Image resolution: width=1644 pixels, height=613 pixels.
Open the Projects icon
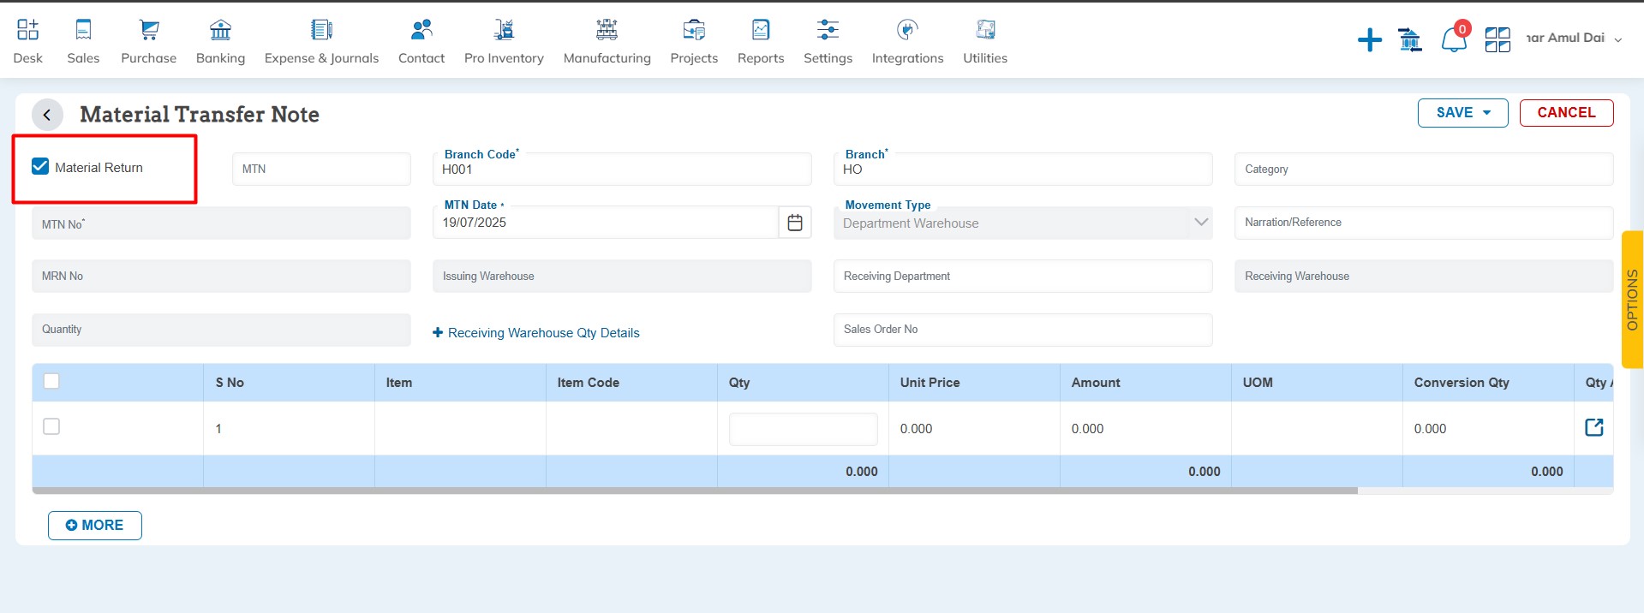pyautogui.click(x=694, y=30)
